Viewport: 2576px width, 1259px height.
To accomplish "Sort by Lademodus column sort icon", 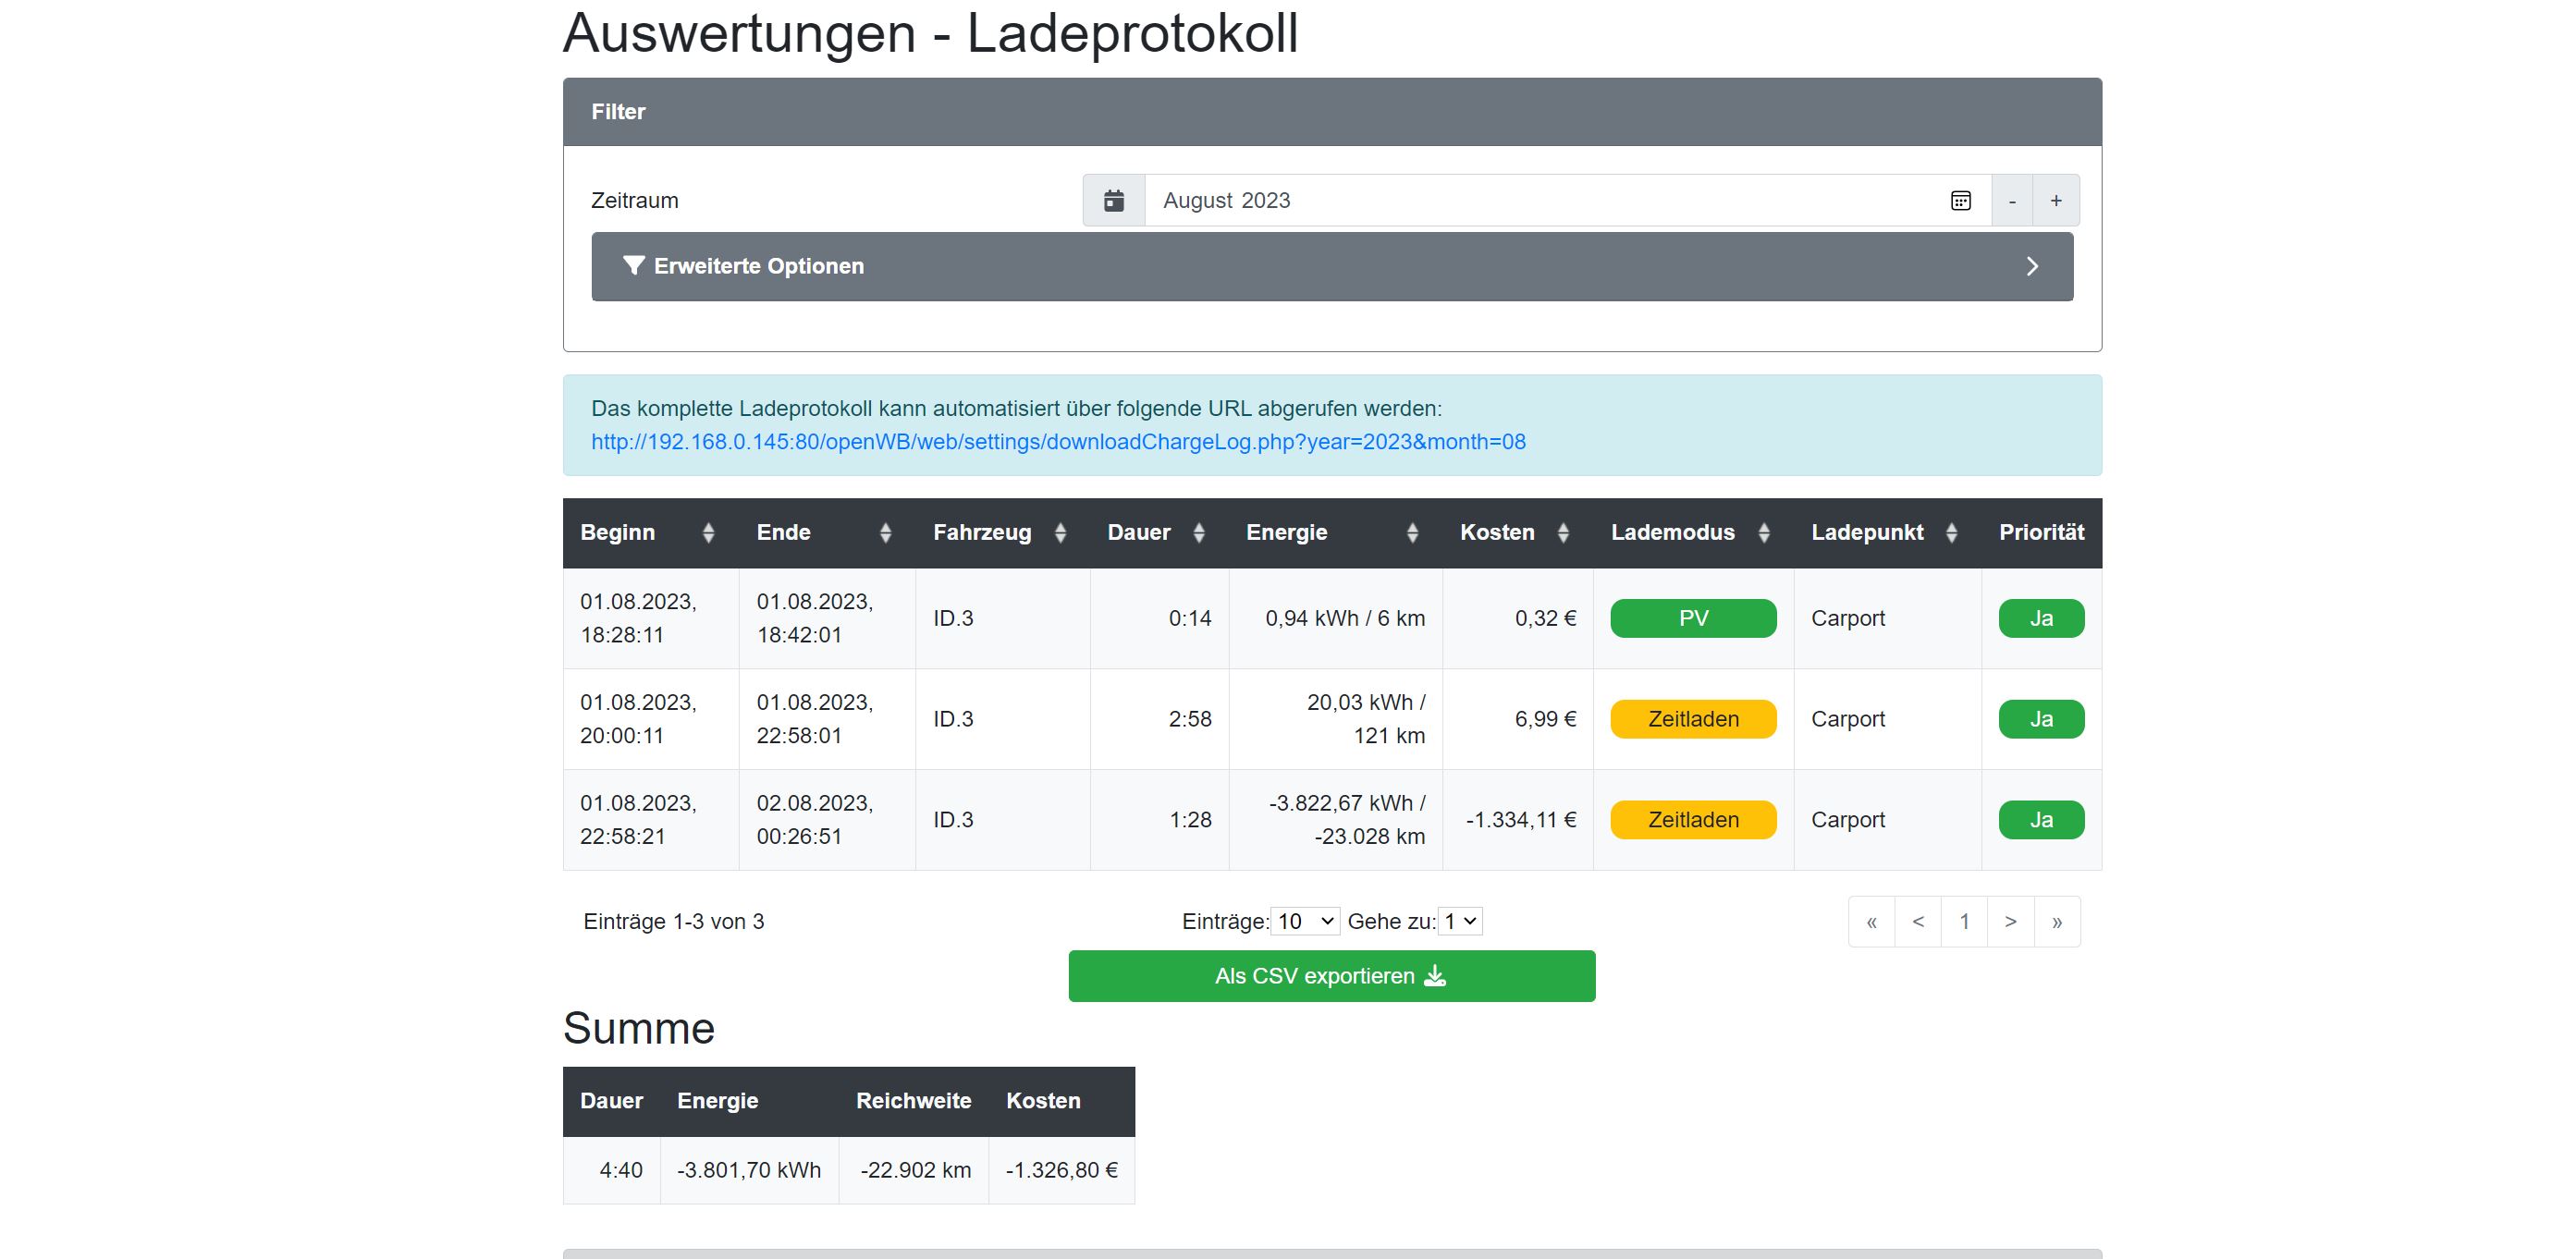I will click(1764, 533).
